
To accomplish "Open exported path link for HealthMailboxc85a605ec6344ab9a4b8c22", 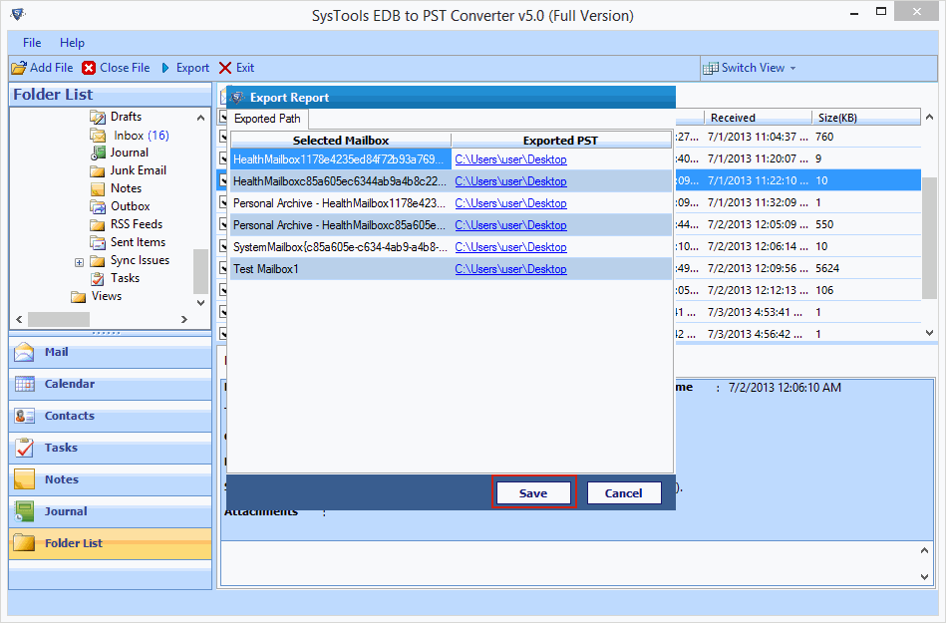I will 510,181.
